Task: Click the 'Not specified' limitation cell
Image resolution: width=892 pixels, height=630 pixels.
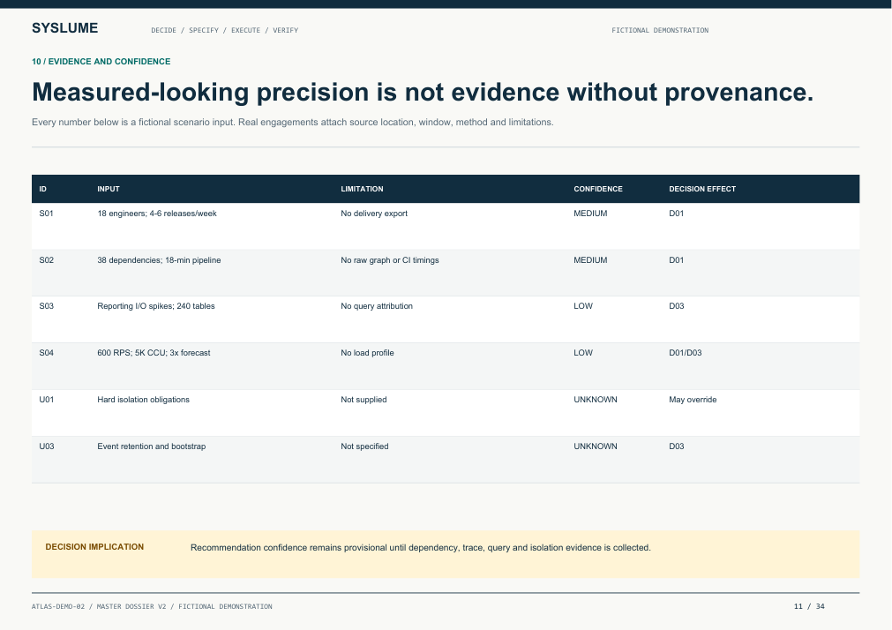Action: [364, 446]
